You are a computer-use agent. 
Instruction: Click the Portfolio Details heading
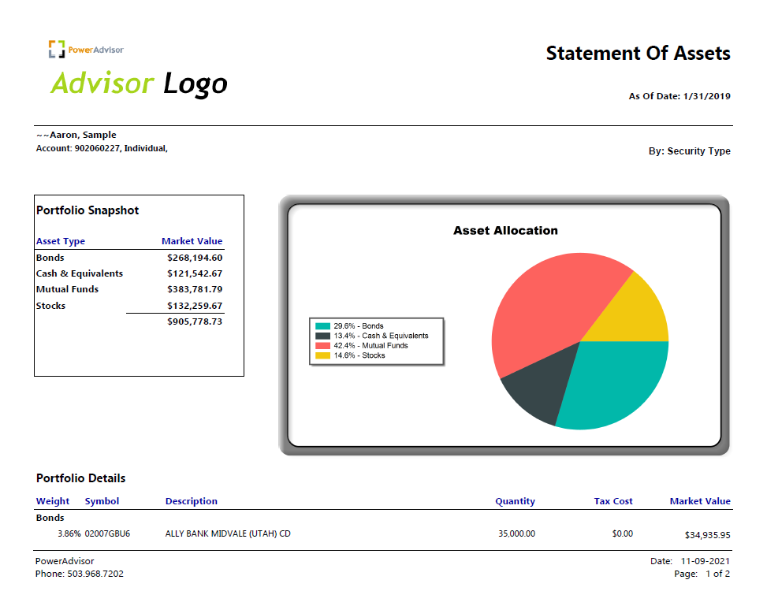tap(80, 478)
